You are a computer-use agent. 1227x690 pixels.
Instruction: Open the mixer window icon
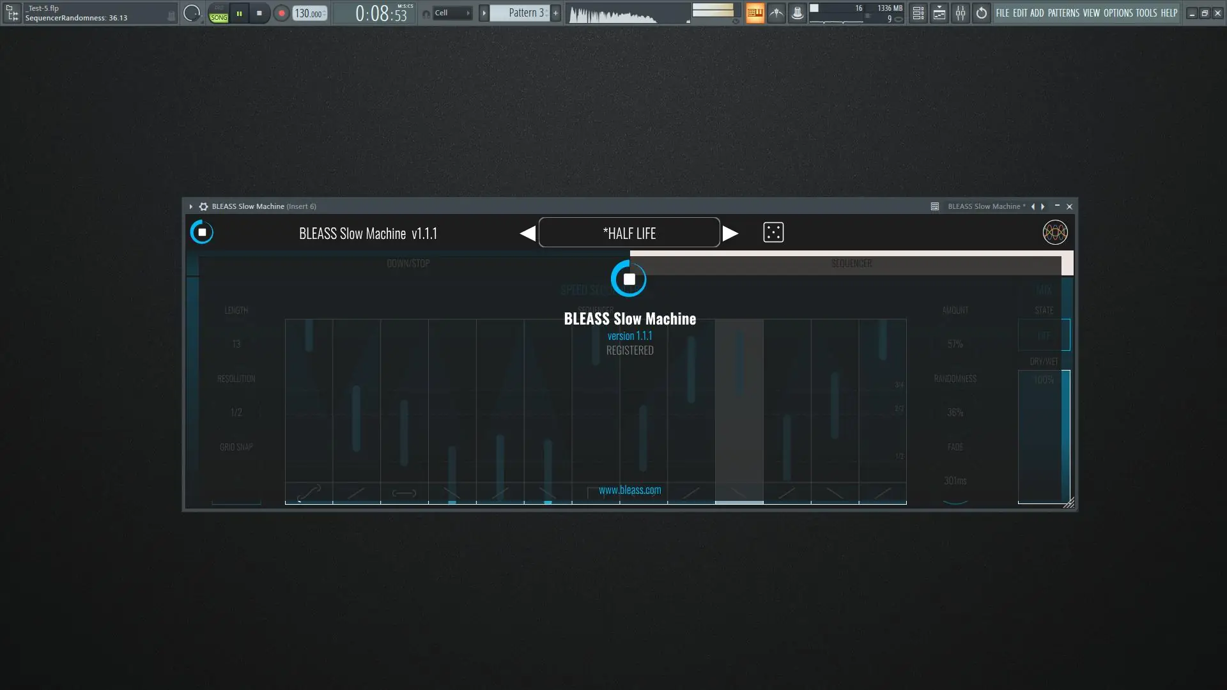tap(960, 13)
